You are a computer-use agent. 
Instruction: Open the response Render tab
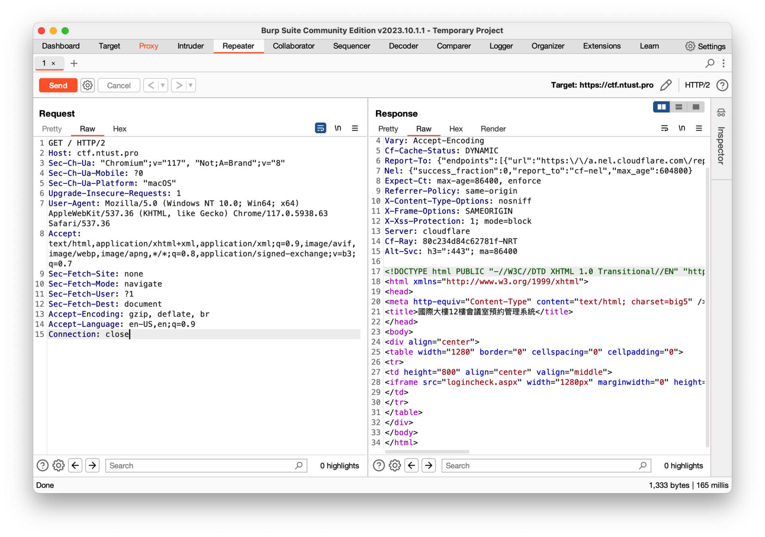pos(493,129)
